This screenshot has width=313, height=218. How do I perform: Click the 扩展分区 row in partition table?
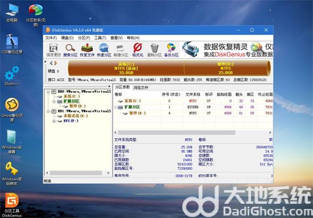[193, 107]
